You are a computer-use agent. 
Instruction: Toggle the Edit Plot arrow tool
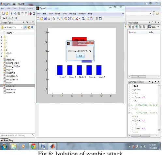54,19
